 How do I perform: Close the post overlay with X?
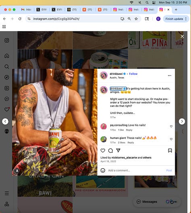pyautogui.click(x=182, y=36)
